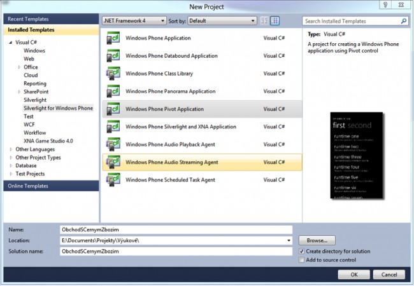Select 'Windows Phone Application' template text
Screen dimensions: 414x286
tap(158, 38)
